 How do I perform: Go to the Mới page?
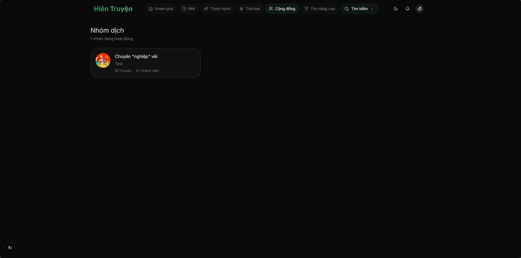pyautogui.click(x=192, y=9)
